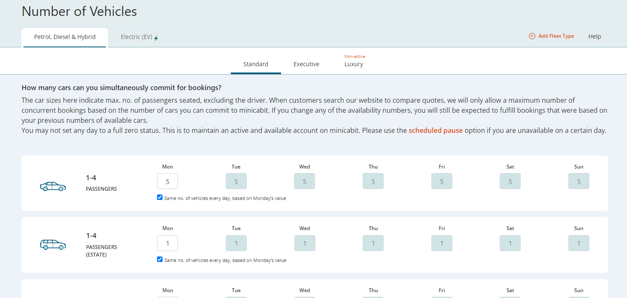
Task: Click the plus circle icon beside Add Fleet Type
Action: [x=532, y=36]
